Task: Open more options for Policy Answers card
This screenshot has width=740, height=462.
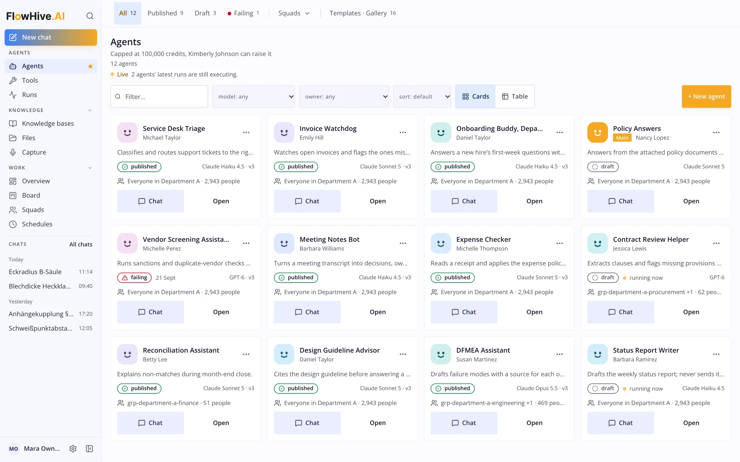Action: coord(716,132)
